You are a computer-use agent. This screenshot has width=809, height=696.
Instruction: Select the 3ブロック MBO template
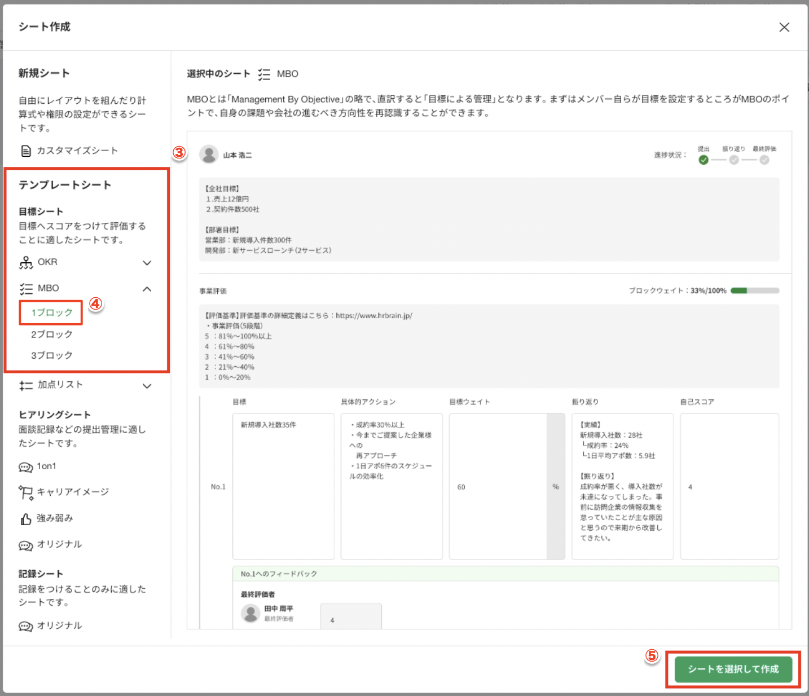tap(51, 355)
